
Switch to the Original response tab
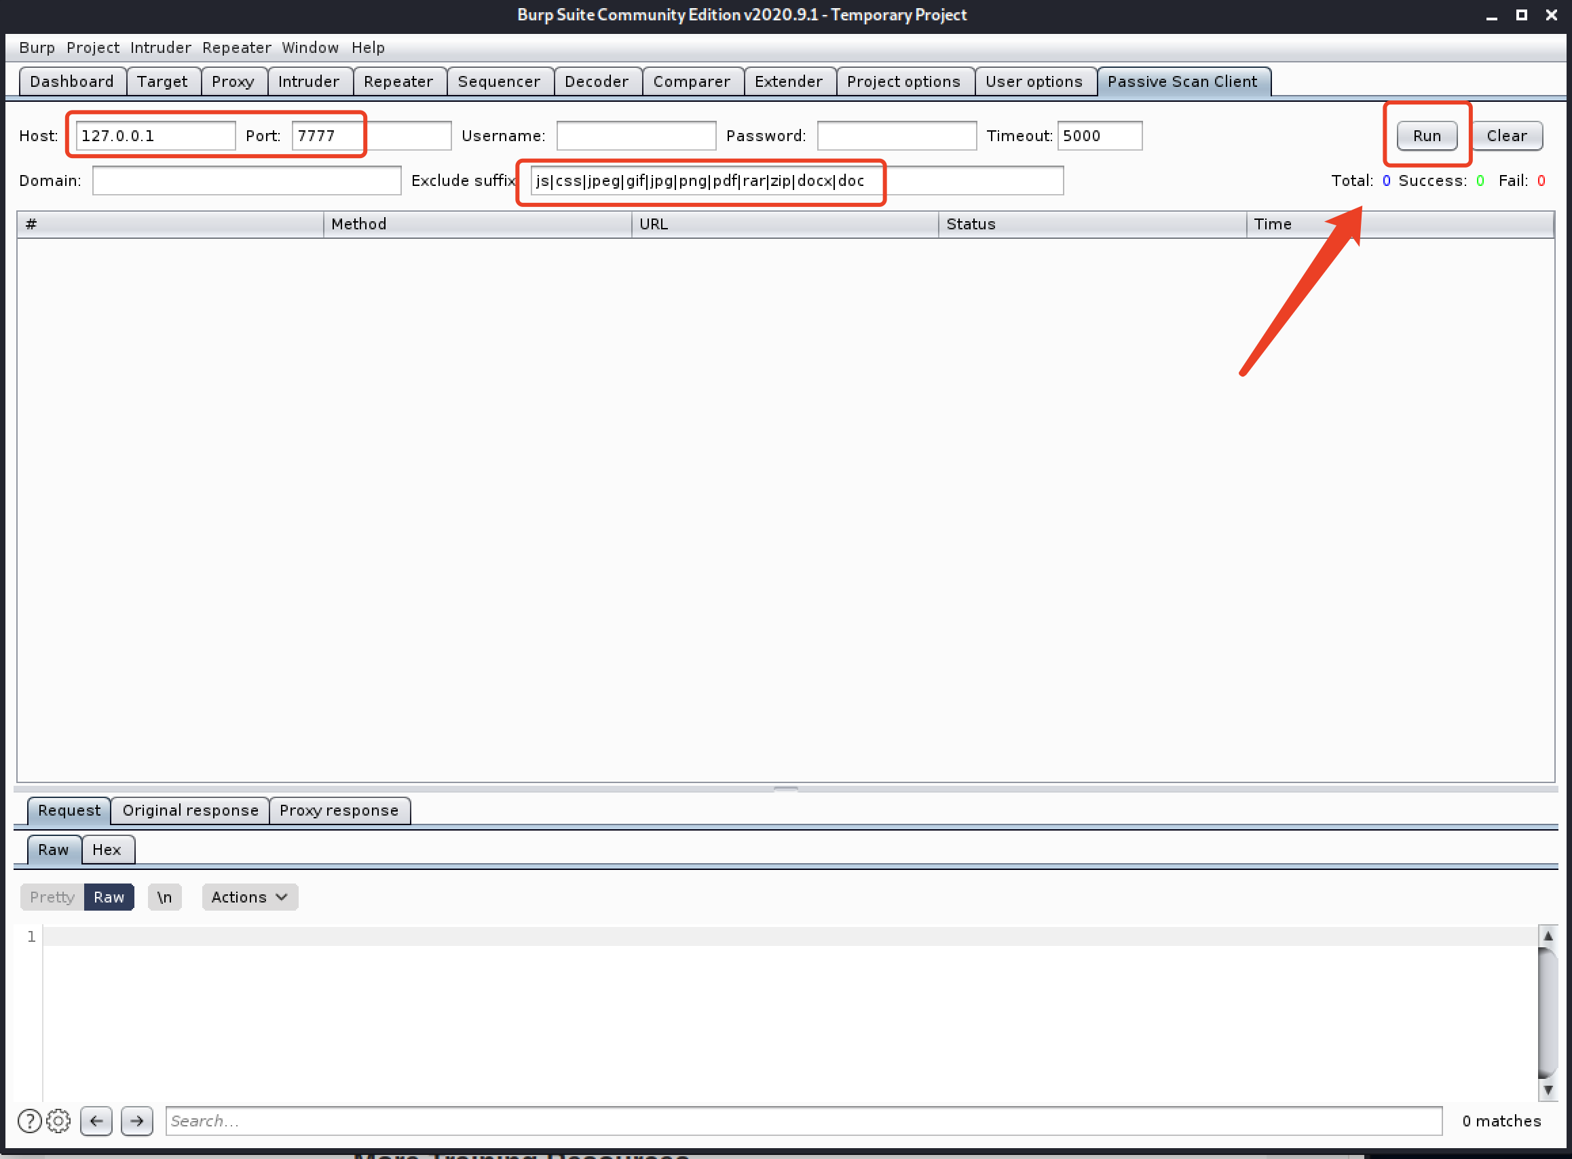tap(190, 810)
